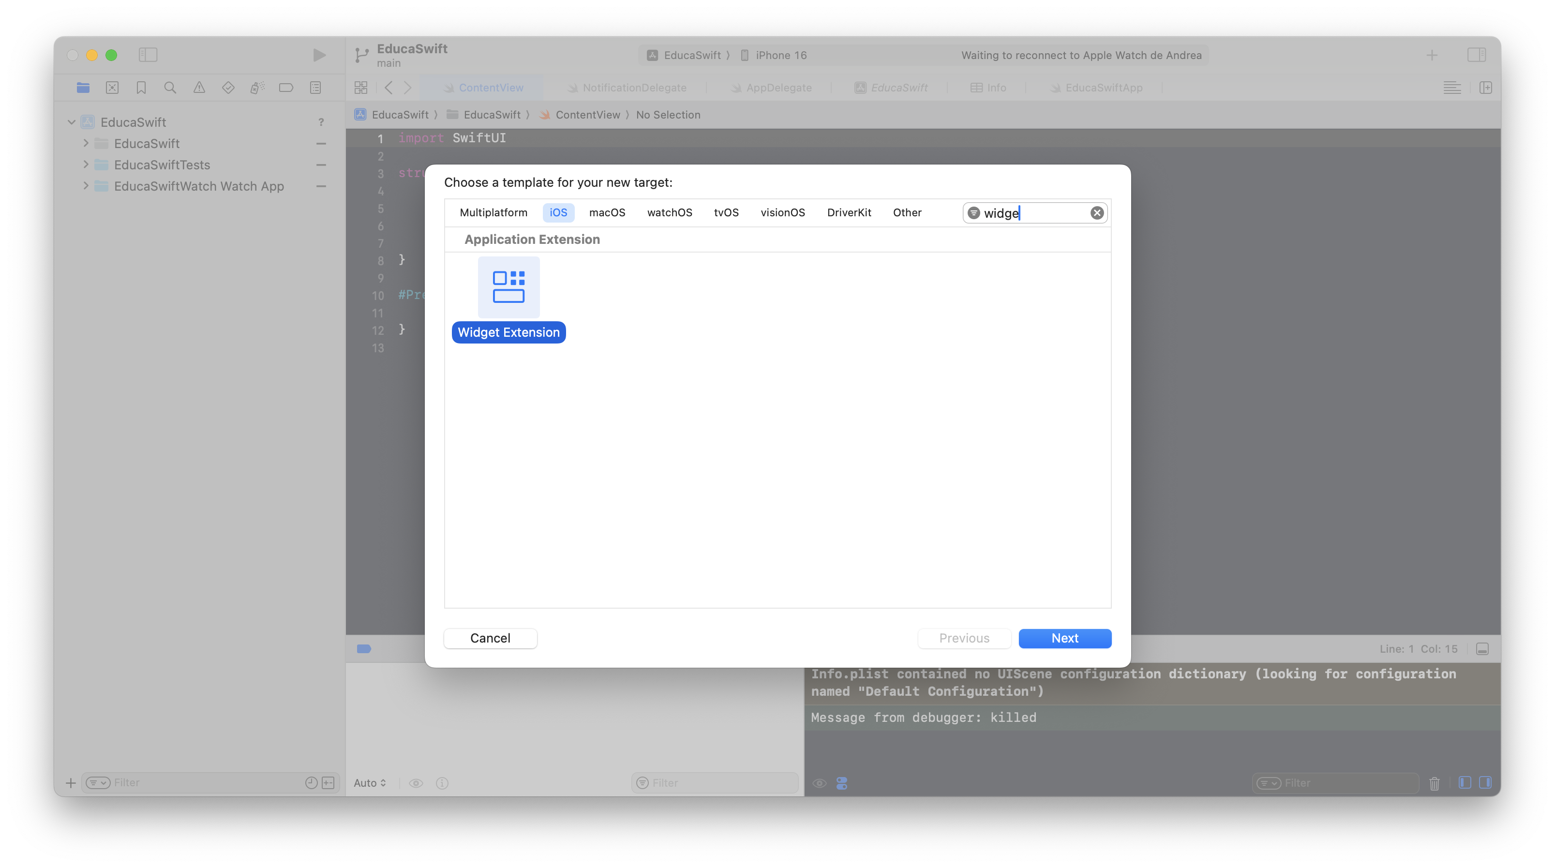Image resolution: width=1555 pixels, height=868 pixels.
Task: Switch to the Multiplatform tab
Action: 493,212
